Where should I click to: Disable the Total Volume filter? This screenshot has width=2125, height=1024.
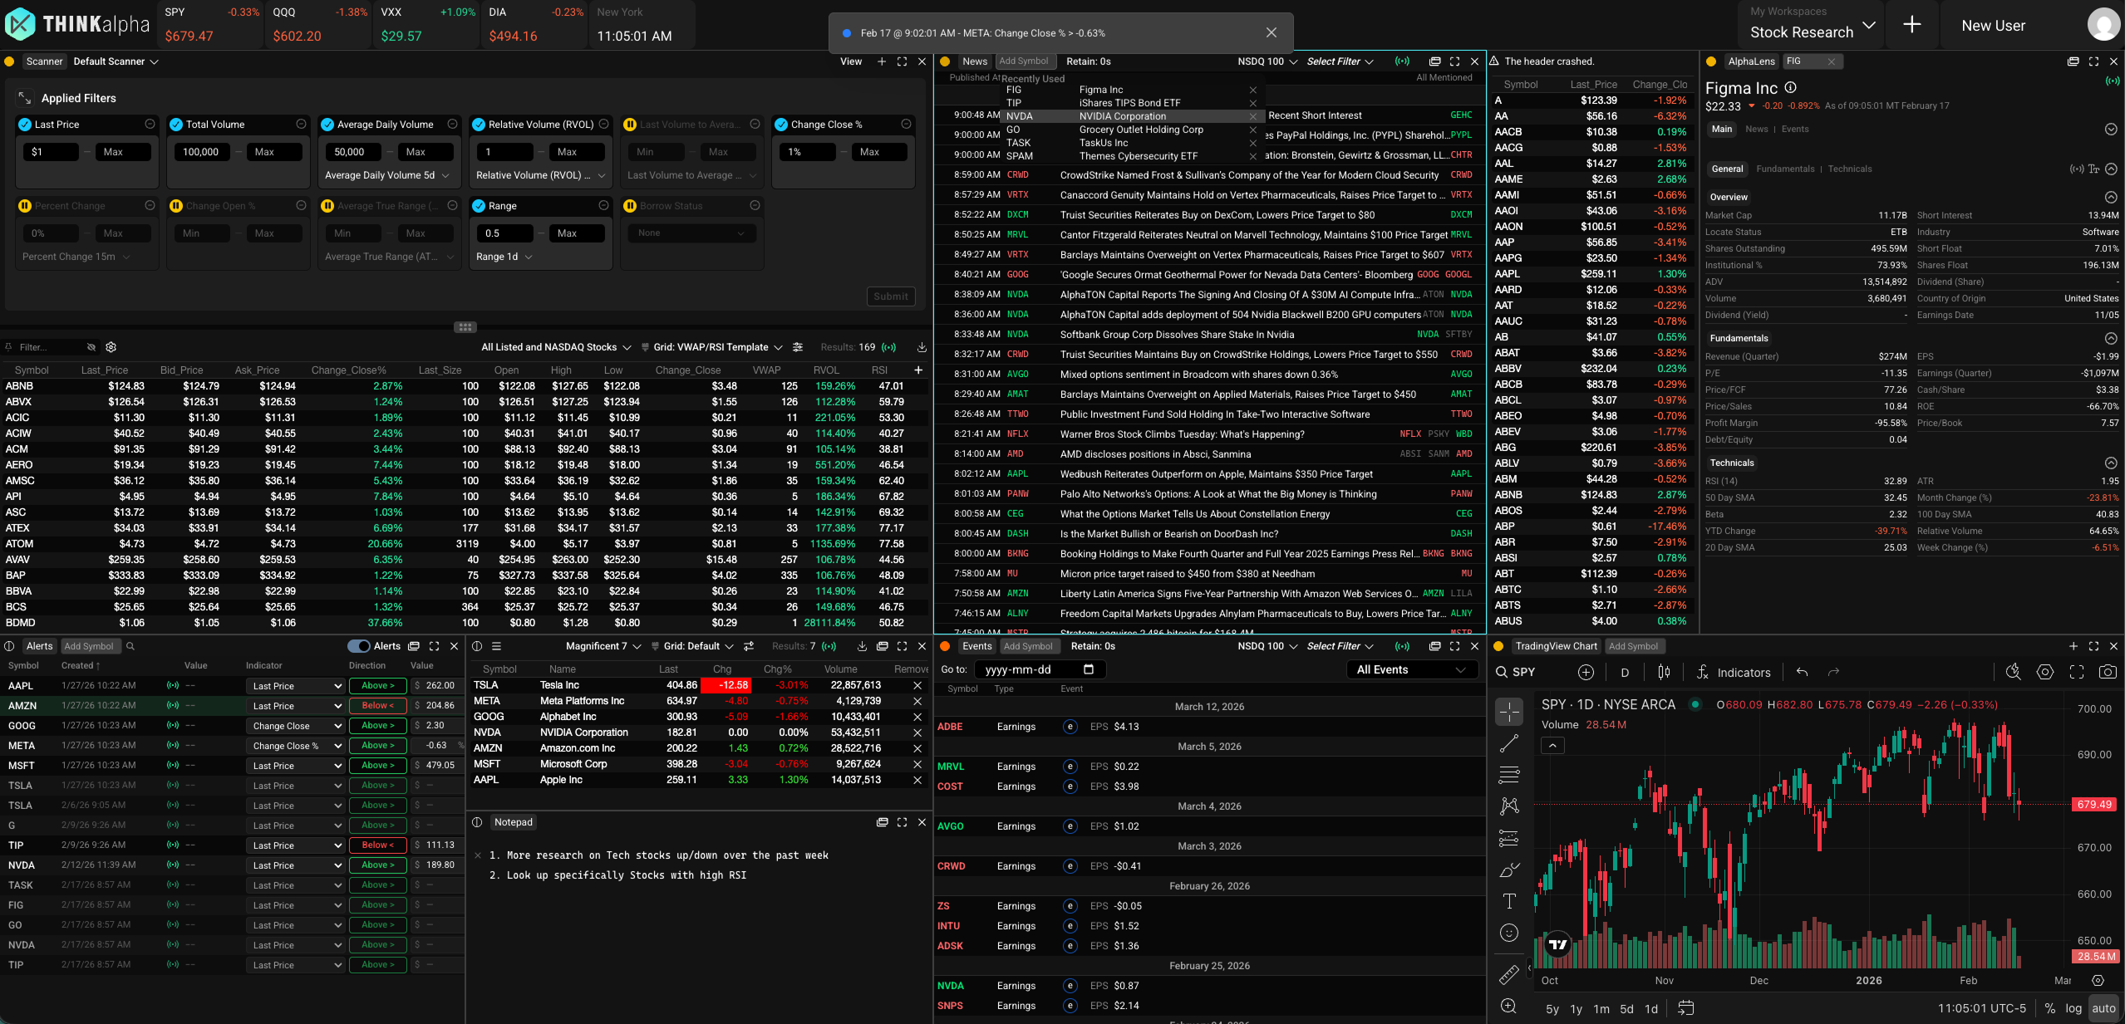point(176,125)
